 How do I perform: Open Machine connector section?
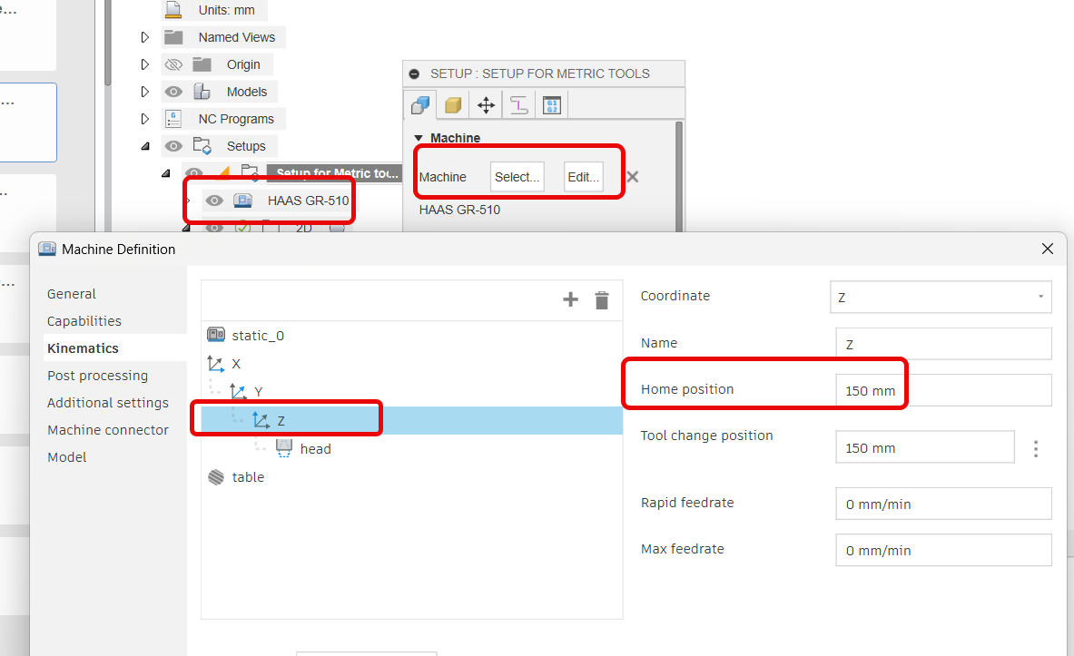tap(107, 430)
